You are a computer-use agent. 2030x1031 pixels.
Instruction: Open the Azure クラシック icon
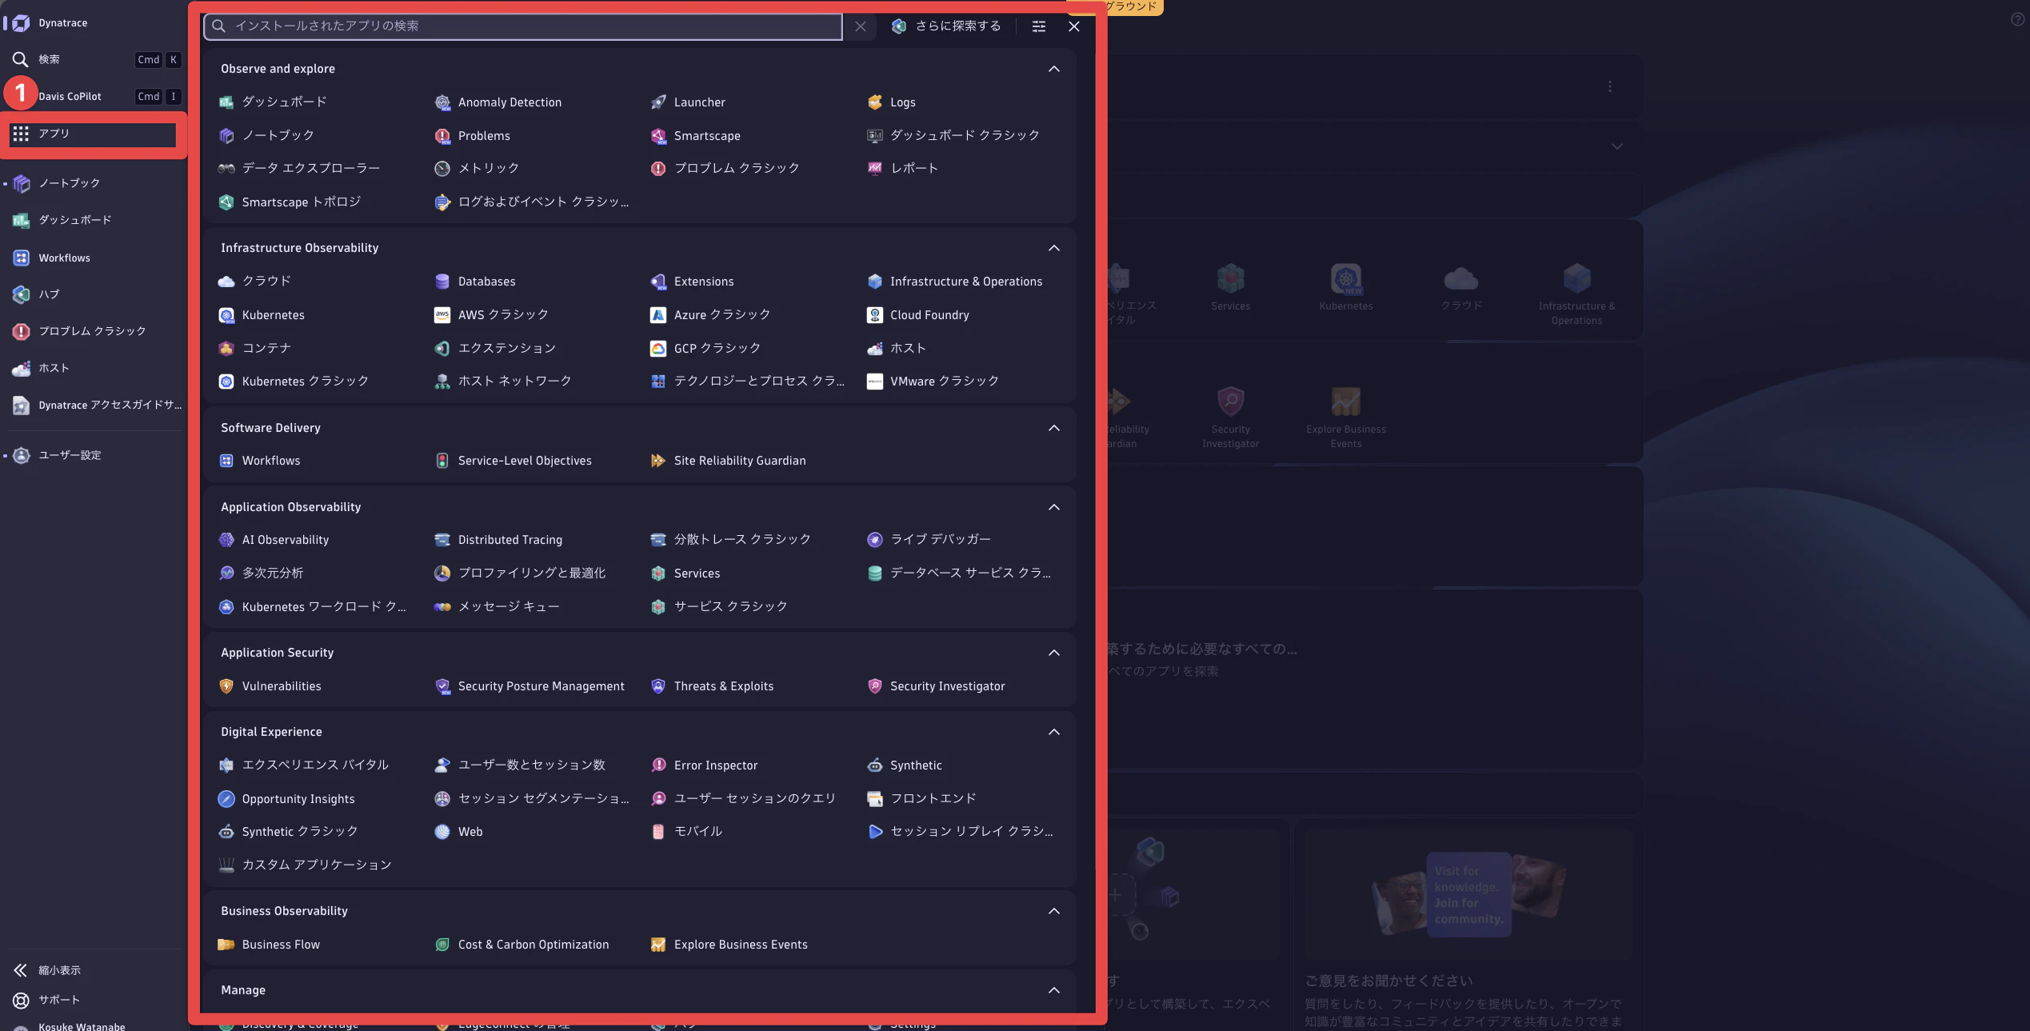point(658,315)
